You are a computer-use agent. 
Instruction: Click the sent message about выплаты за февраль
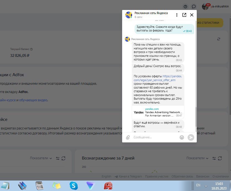pos(164,29)
